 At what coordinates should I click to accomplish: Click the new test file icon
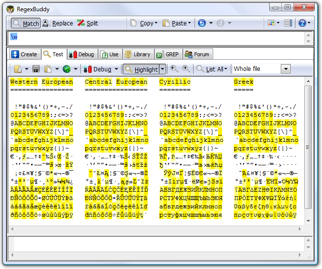[18, 69]
